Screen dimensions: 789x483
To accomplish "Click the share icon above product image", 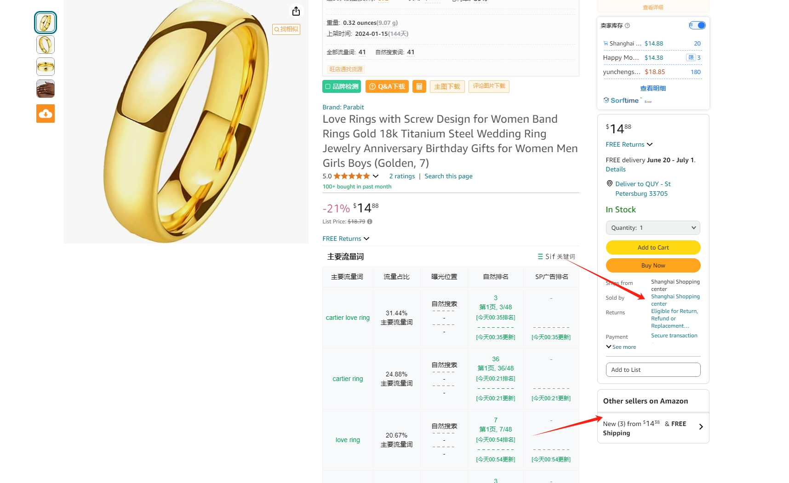I will point(296,11).
